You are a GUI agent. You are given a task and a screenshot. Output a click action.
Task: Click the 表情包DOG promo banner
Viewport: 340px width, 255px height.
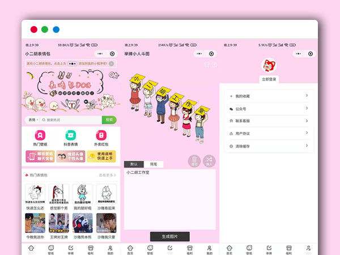pos(71,91)
